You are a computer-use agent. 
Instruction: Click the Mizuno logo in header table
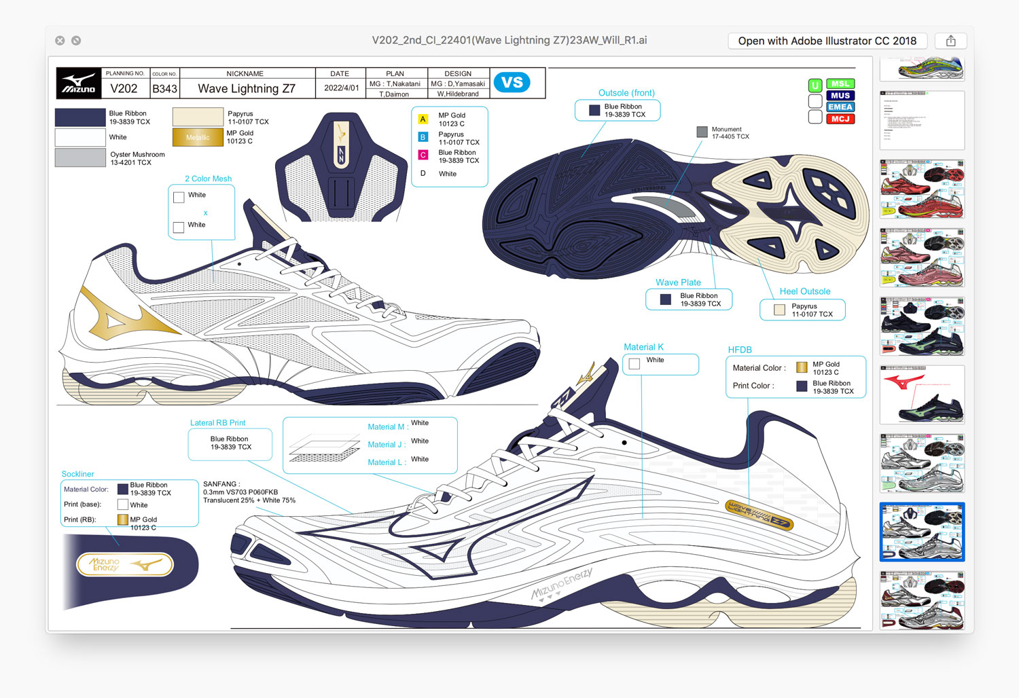(79, 84)
